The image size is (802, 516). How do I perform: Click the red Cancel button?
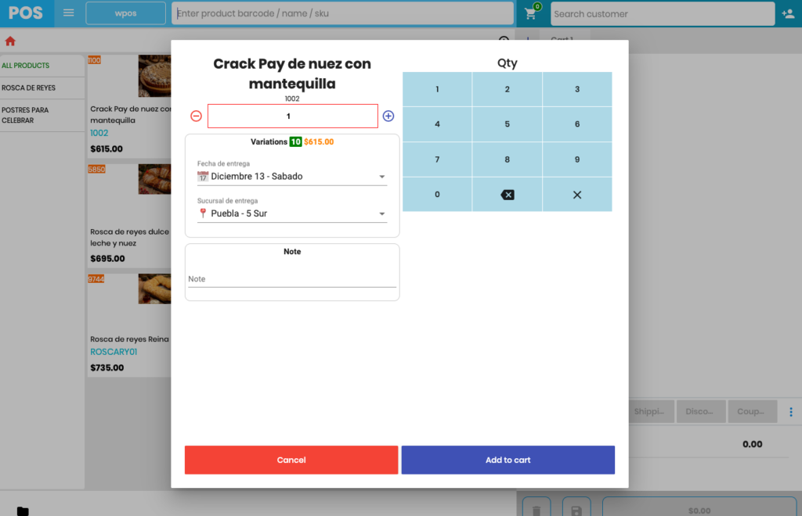coord(291,460)
